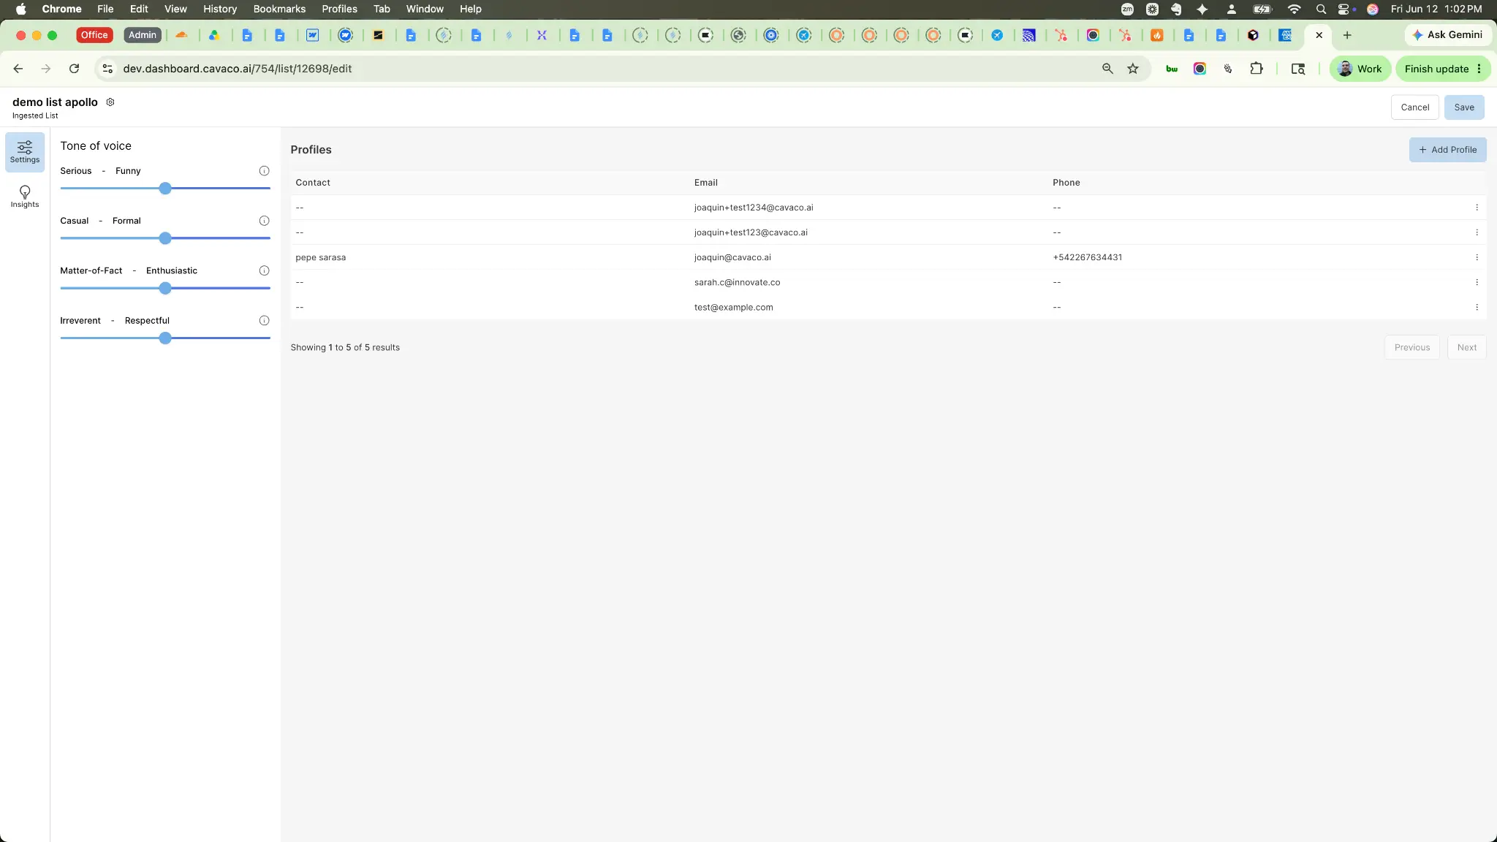This screenshot has width=1497, height=842.
Task: Click the demo list apollo title
Action: tap(55, 102)
